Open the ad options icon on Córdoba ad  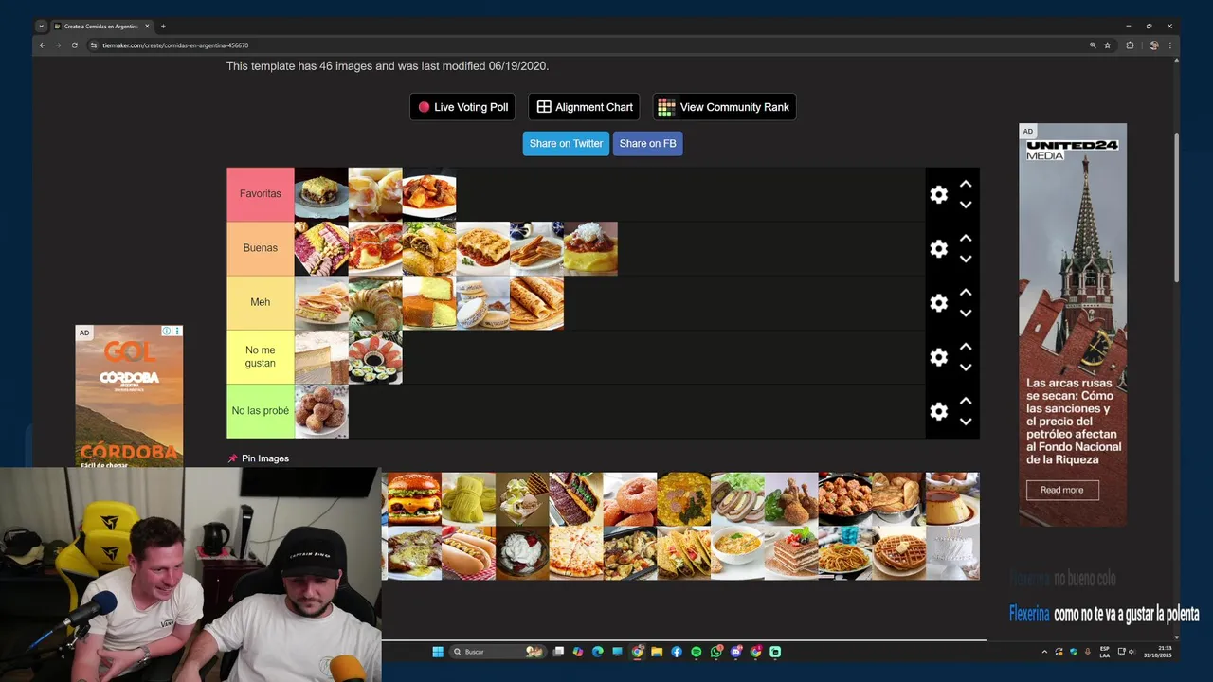[x=177, y=332]
